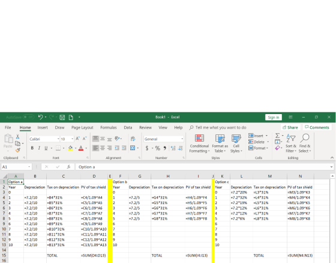Toggle Align Right in the Alignment group

point(109,148)
